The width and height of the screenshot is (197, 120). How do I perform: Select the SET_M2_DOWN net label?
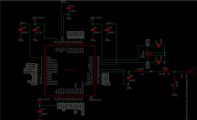30,72
